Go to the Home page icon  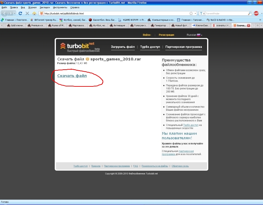34,13
